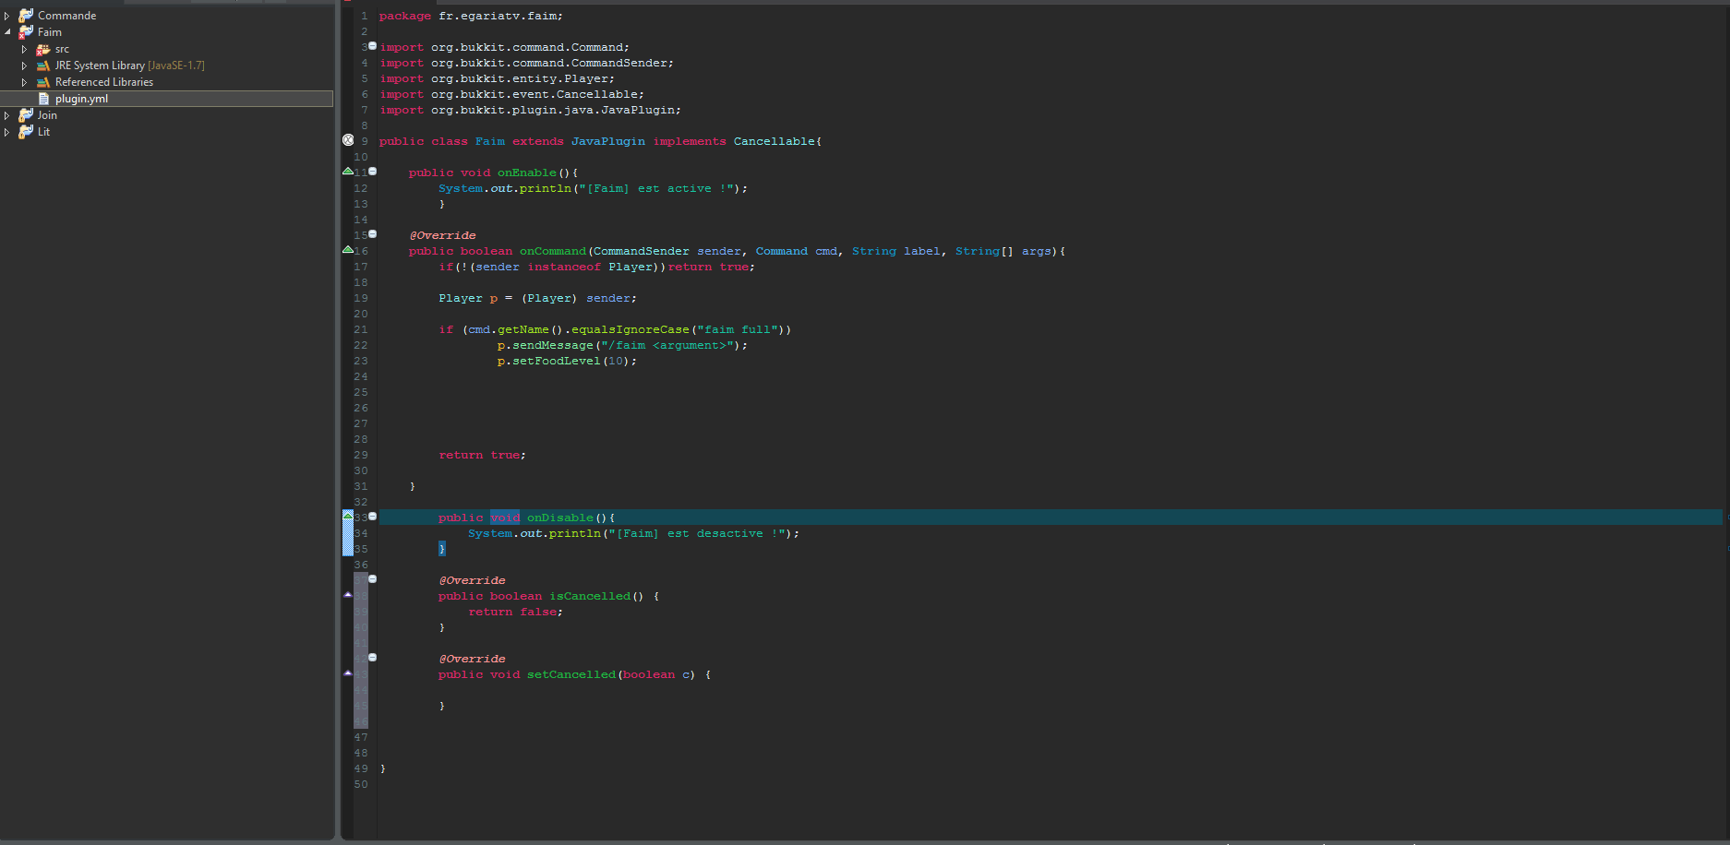Expand the src folder arrow
Screen dimensions: 1730x845
point(24,49)
